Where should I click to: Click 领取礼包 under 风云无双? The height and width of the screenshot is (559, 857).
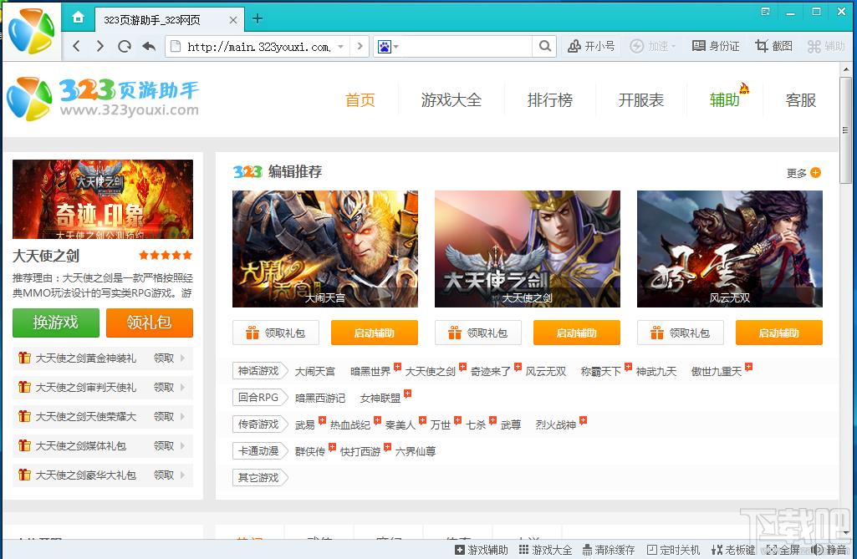(x=680, y=333)
